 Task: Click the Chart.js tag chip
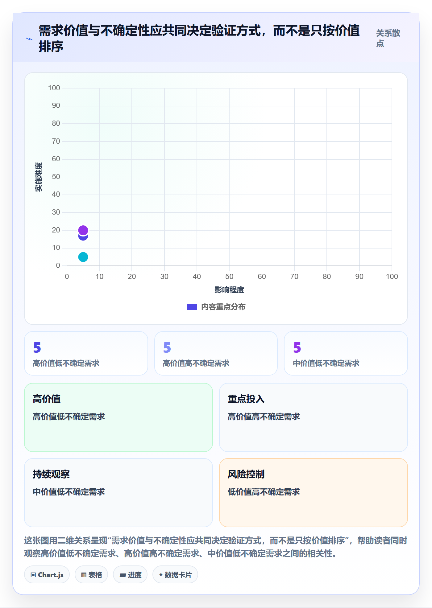click(47, 575)
